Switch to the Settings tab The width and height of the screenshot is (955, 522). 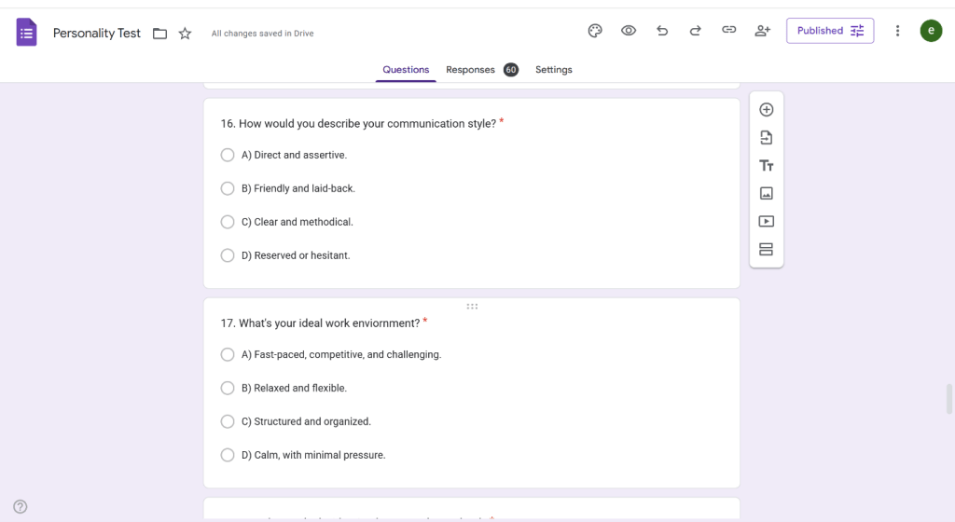point(554,70)
